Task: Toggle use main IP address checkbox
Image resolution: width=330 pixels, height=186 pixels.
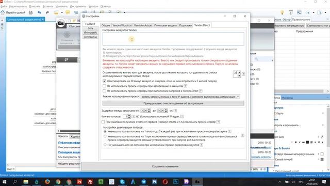Action: tap(138, 116)
